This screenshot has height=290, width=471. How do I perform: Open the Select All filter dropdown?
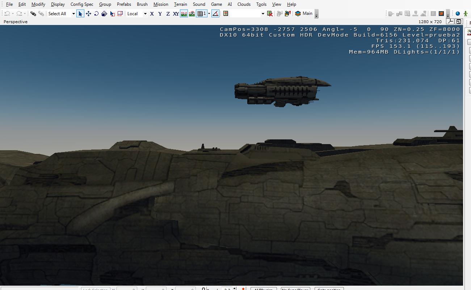[x=73, y=14]
